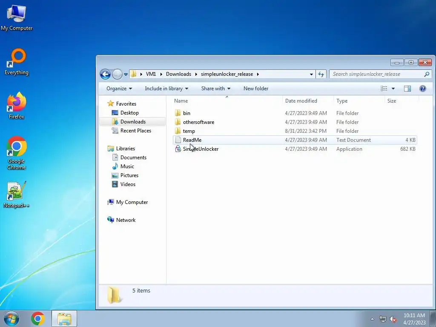Image resolution: width=436 pixels, height=327 pixels.
Task: Open the Share with menu
Action: tap(216, 89)
